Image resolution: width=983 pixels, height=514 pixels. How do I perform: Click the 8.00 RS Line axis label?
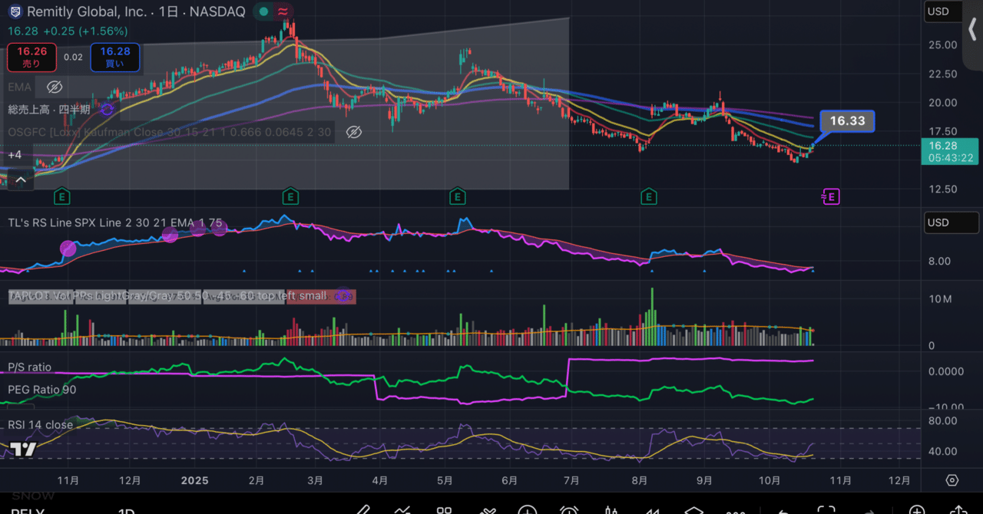939,261
